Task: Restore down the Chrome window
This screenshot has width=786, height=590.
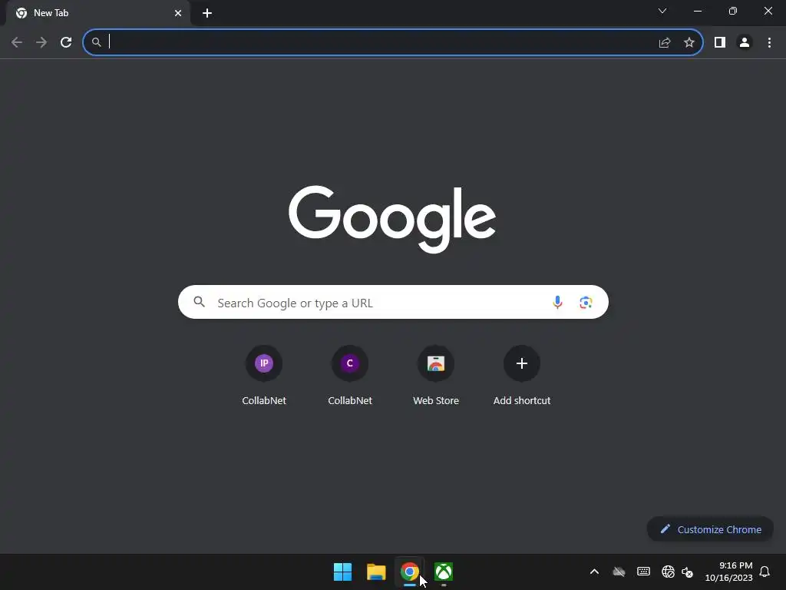Action: coord(733,11)
